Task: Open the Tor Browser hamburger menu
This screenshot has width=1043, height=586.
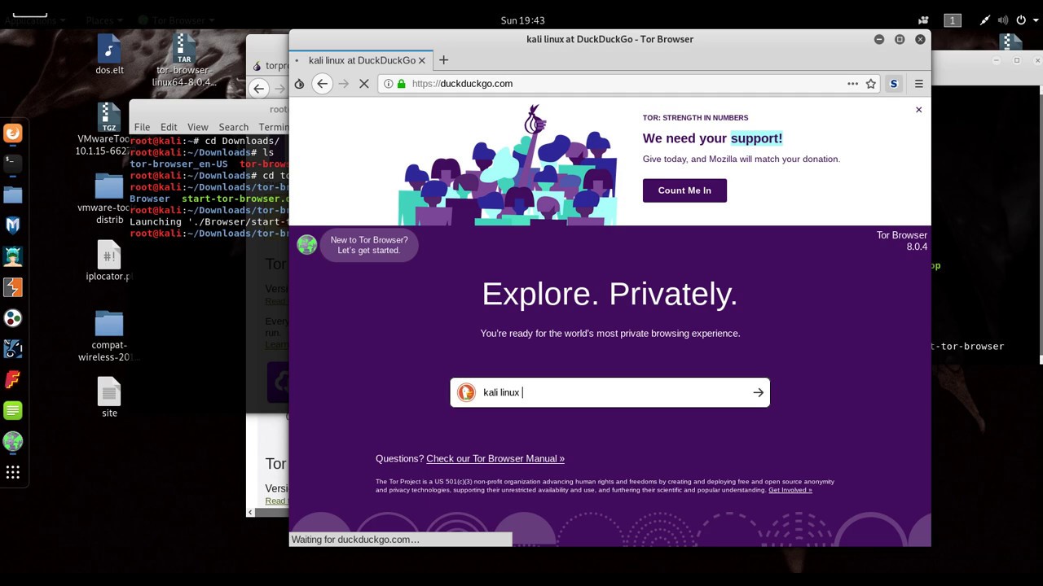Action: click(x=918, y=84)
